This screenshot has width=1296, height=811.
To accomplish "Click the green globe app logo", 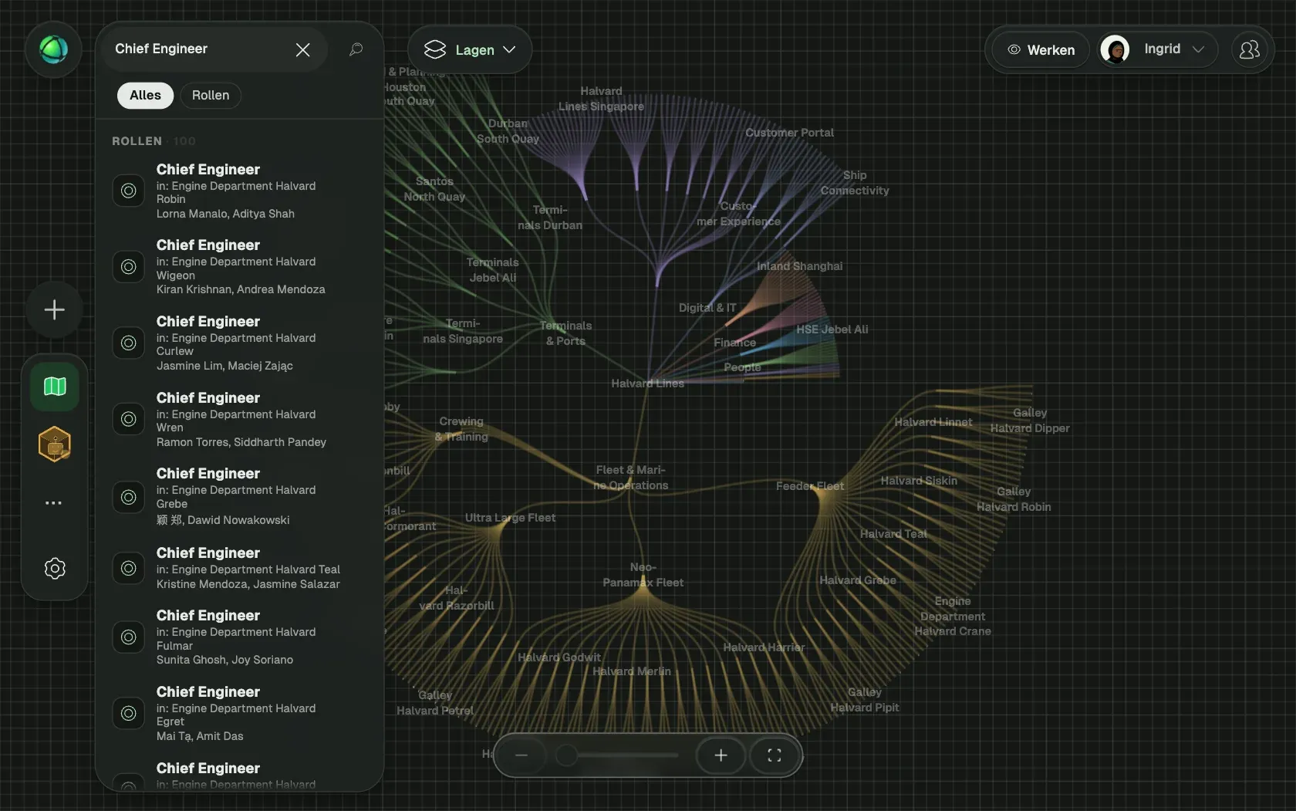I will pyautogui.click(x=53, y=49).
